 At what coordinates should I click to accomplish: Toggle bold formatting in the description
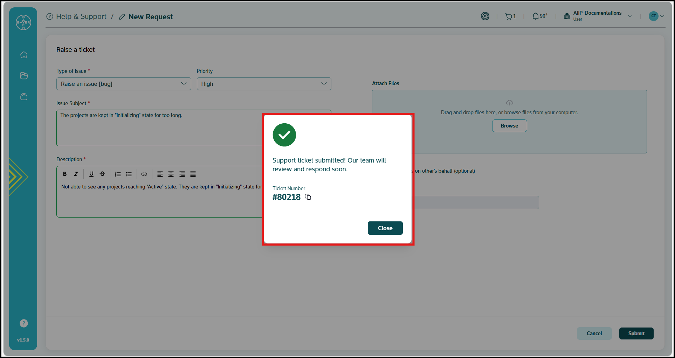coord(65,174)
